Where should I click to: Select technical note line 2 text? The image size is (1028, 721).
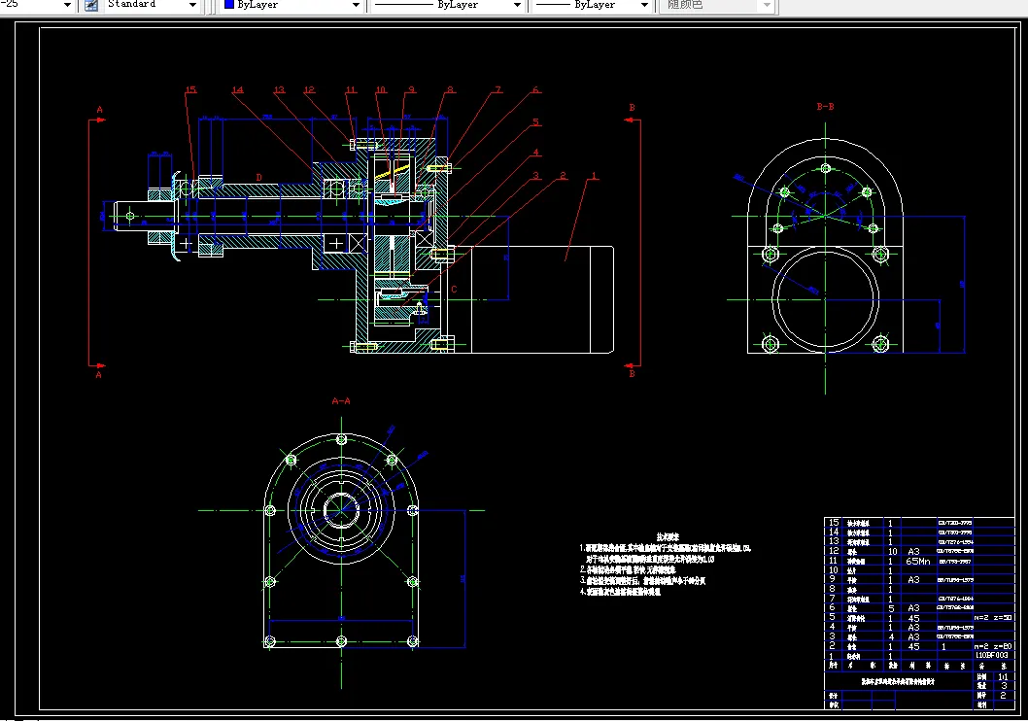(628, 569)
